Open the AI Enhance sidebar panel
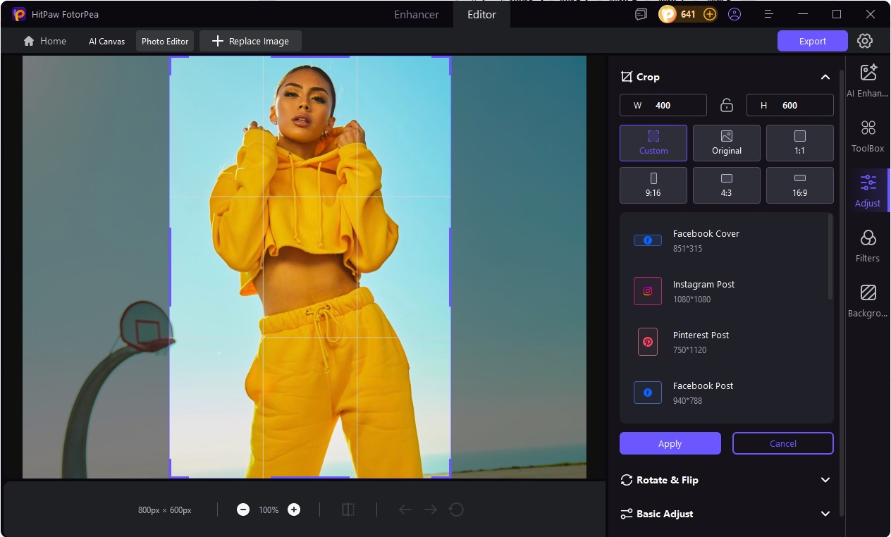The height and width of the screenshot is (537, 891). point(868,80)
